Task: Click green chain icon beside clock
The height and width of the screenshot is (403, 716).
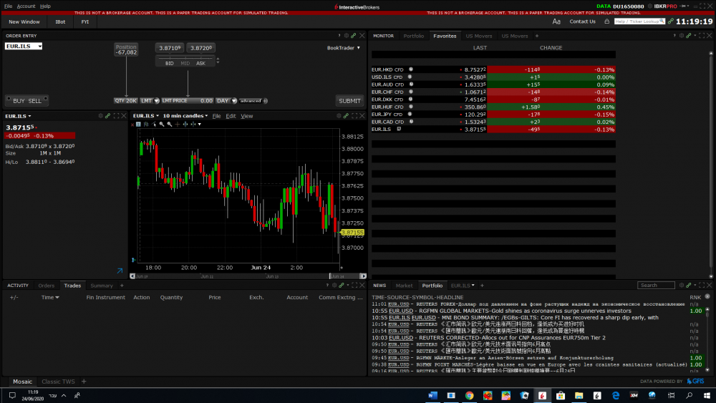Action: pos(670,21)
